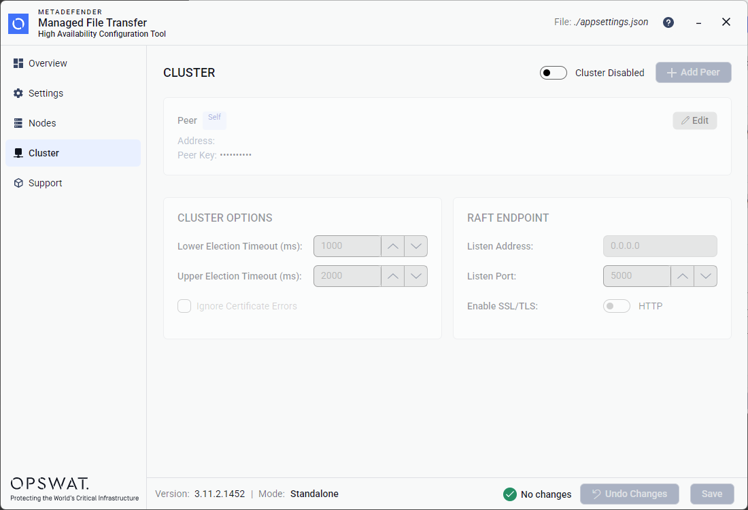Edit the Self peer
This screenshot has width=748, height=510.
tap(694, 121)
